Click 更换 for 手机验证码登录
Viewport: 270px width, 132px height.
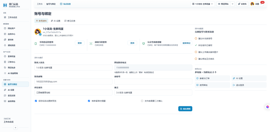pos(80,43)
